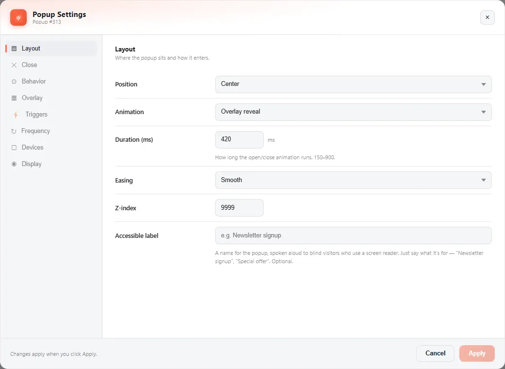Click the Overlay grid icon
505x369 pixels.
[x=14, y=98]
